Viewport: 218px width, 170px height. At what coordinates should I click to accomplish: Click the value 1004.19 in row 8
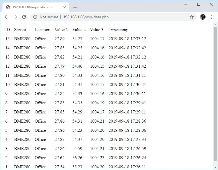pos(97,103)
